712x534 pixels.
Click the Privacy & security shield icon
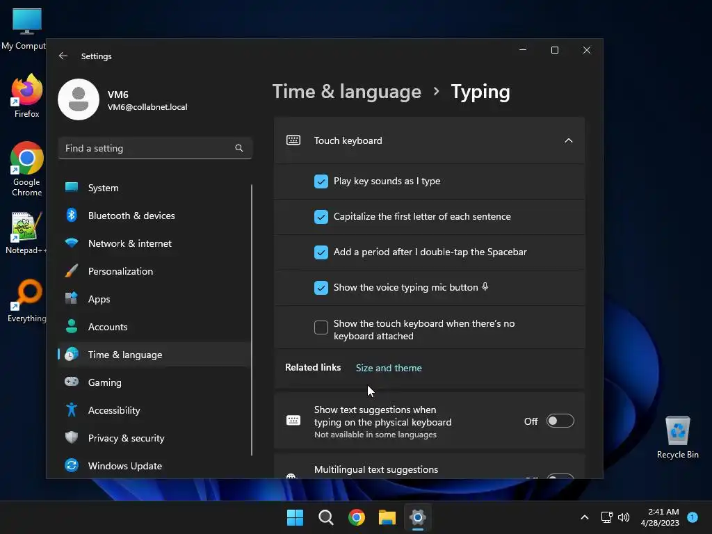pos(72,437)
